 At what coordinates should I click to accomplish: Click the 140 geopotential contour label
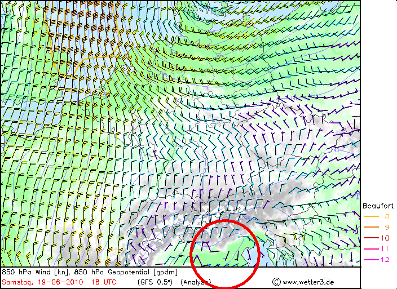coord(335,150)
